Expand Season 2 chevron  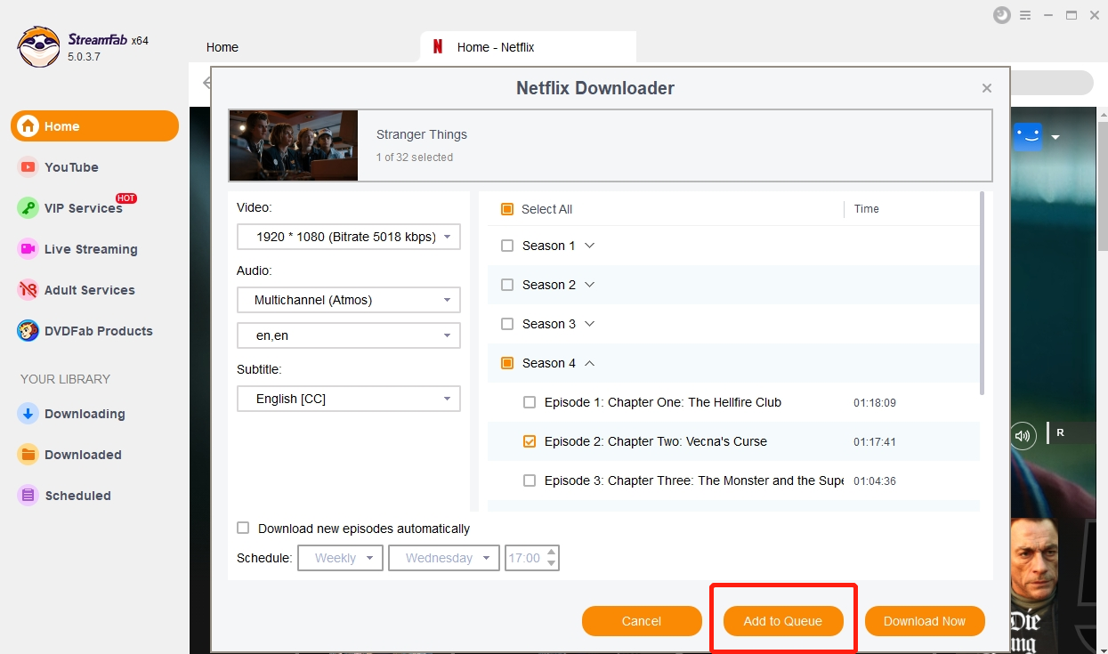pyautogui.click(x=589, y=285)
